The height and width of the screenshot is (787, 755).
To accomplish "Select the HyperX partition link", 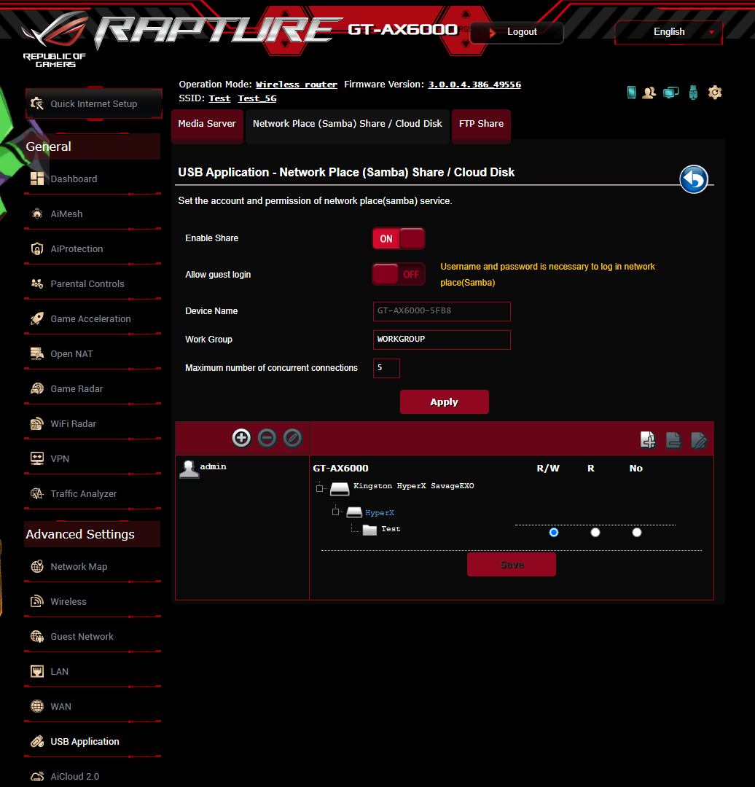I will tap(380, 513).
